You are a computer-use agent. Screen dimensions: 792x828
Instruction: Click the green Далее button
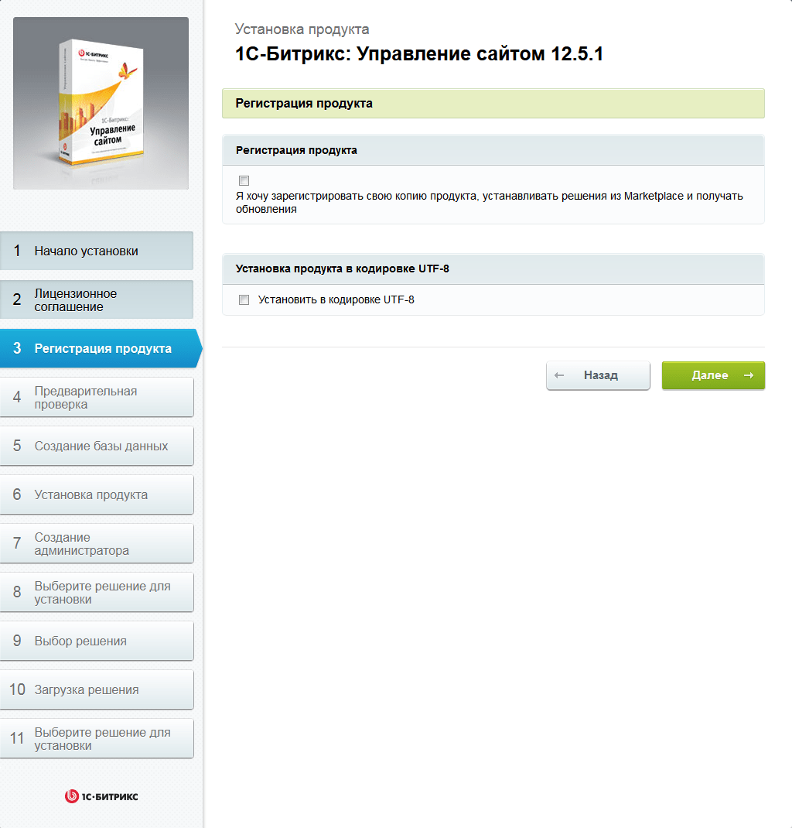click(x=713, y=375)
